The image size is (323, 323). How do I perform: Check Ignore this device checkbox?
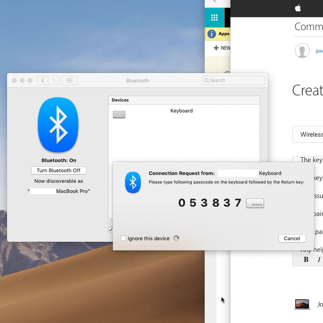click(x=123, y=238)
